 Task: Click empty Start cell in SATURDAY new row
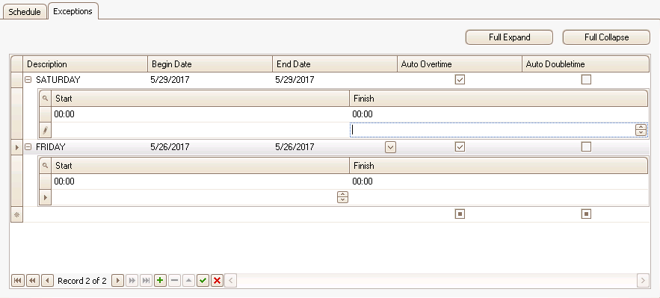[x=200, y=130]
